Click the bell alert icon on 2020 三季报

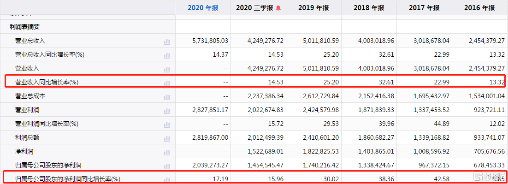[278, 8]
